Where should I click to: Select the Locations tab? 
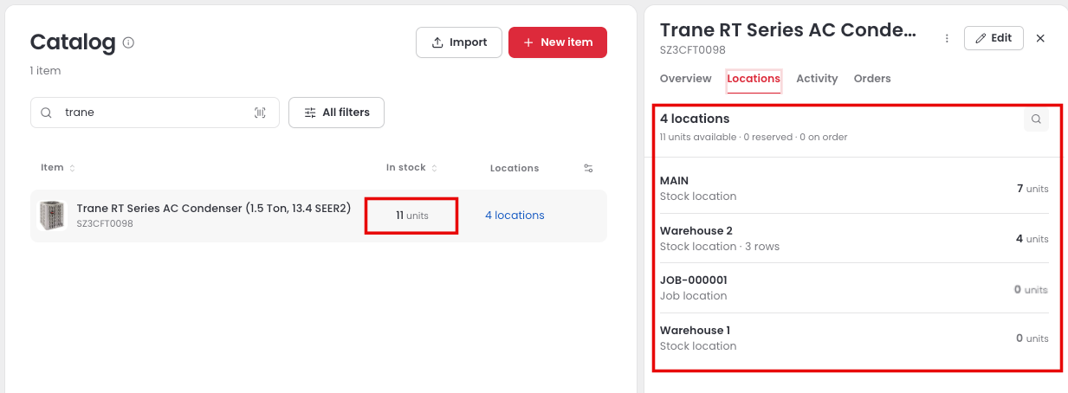(x=754, y=79)
